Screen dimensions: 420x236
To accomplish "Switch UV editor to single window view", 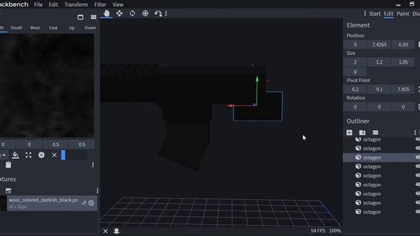I will (x=80, y=18).
